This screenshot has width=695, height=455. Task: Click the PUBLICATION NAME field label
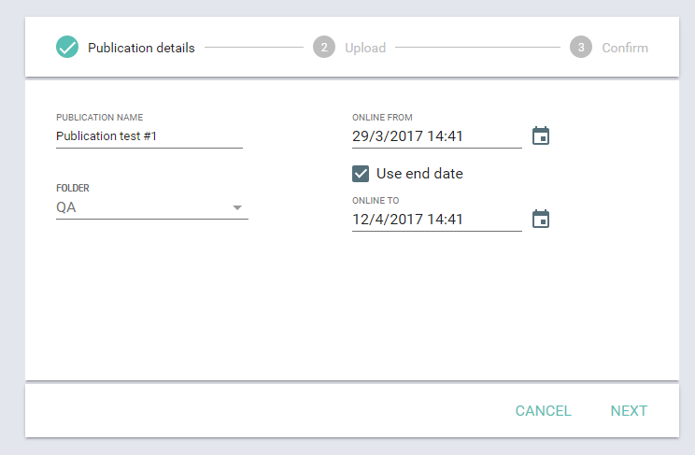100,118
